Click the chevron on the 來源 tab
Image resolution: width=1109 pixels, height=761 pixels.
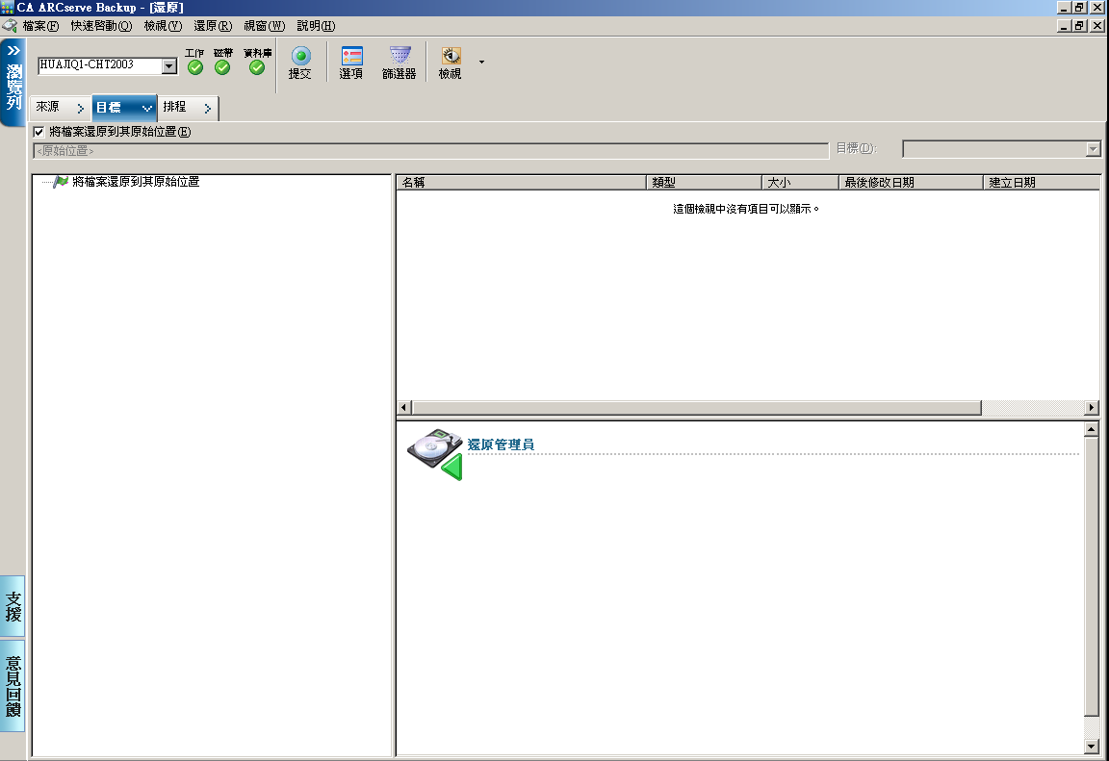click(x=80, y=108)
